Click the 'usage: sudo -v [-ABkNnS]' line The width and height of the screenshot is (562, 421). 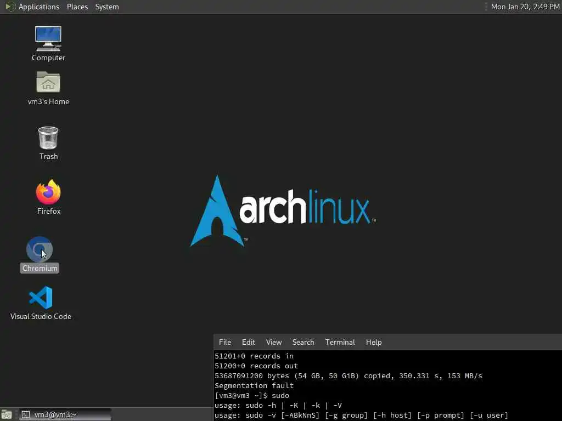pos(361,416)
